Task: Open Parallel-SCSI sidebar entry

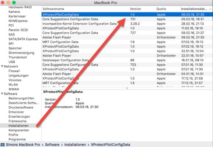Action: coord(18,30)
